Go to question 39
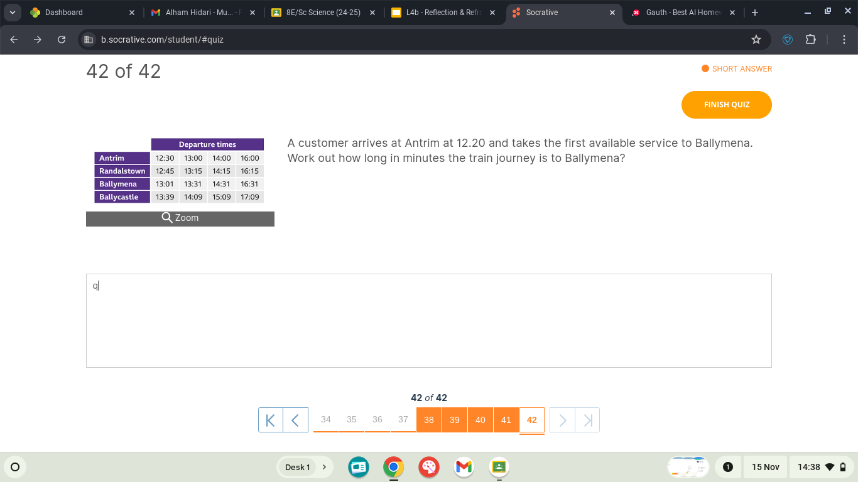Image resolution: width=858 pixels, height=482 pixels. click(455, 420)
